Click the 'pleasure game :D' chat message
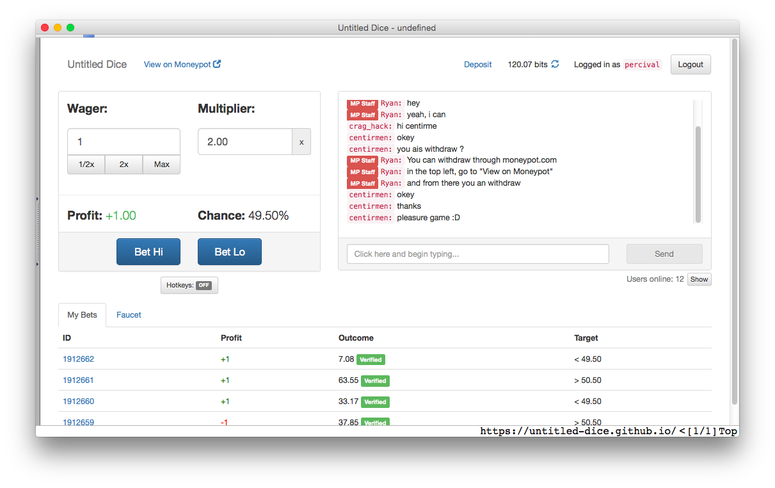Image resolution: width=775 pixels, height=488 pixels. (428, 218)
